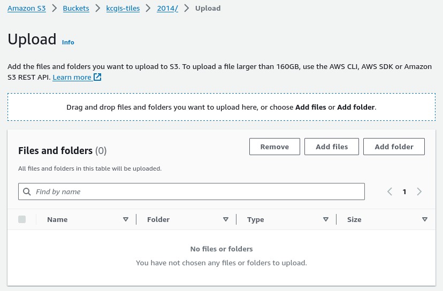Navigate to Buckets in the breadcrumb
443x291 pixels.
pos(76,9)
